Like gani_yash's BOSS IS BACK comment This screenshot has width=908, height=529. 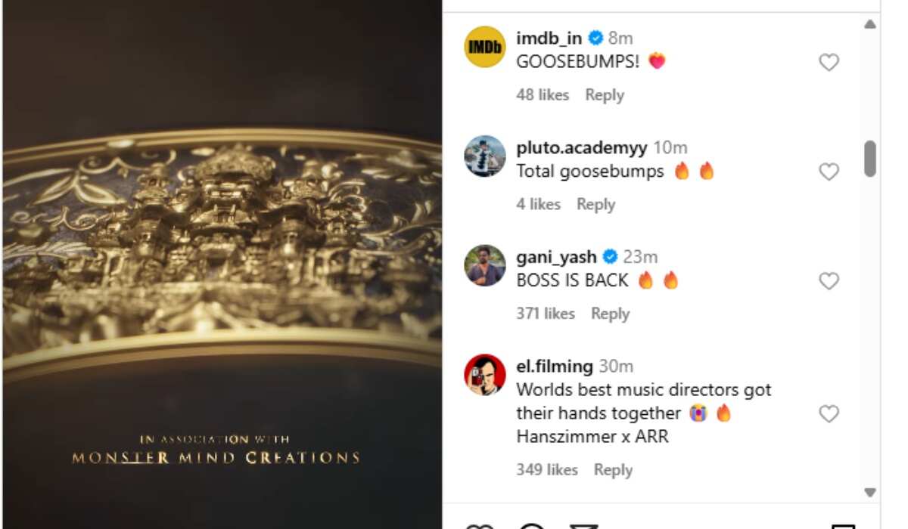tap(829, 281)
